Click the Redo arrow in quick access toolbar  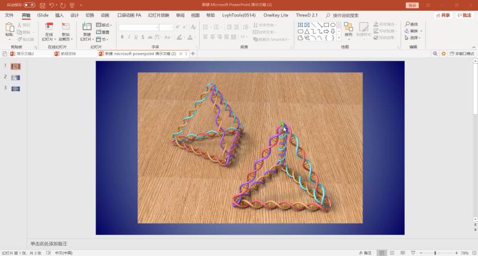[63, 5]
